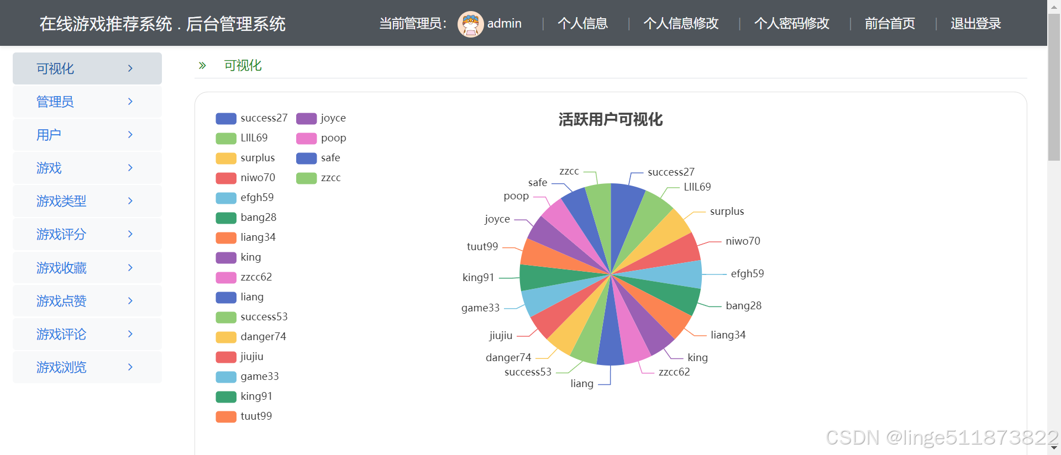Expand the 游戏类型 sidebar chevron

click(x=130, y=201)
